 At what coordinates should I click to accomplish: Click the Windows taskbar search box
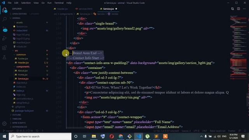(x=40, y=136)
